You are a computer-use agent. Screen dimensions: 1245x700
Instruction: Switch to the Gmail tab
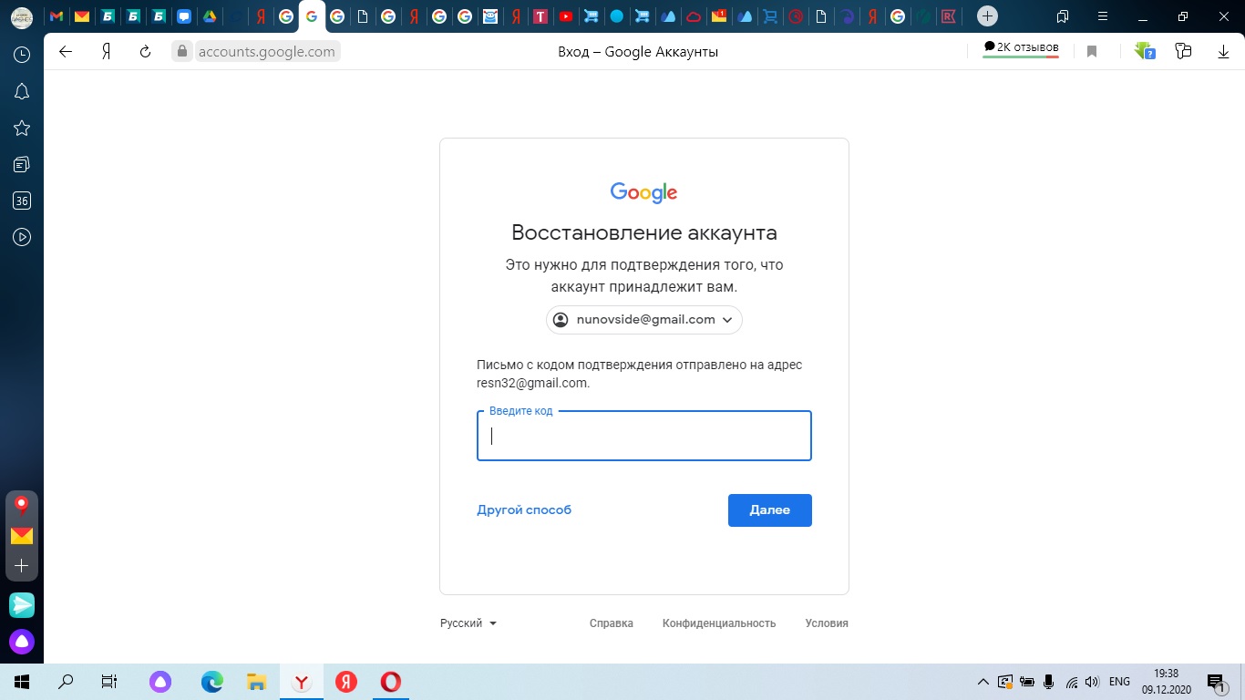pos(57,16)
